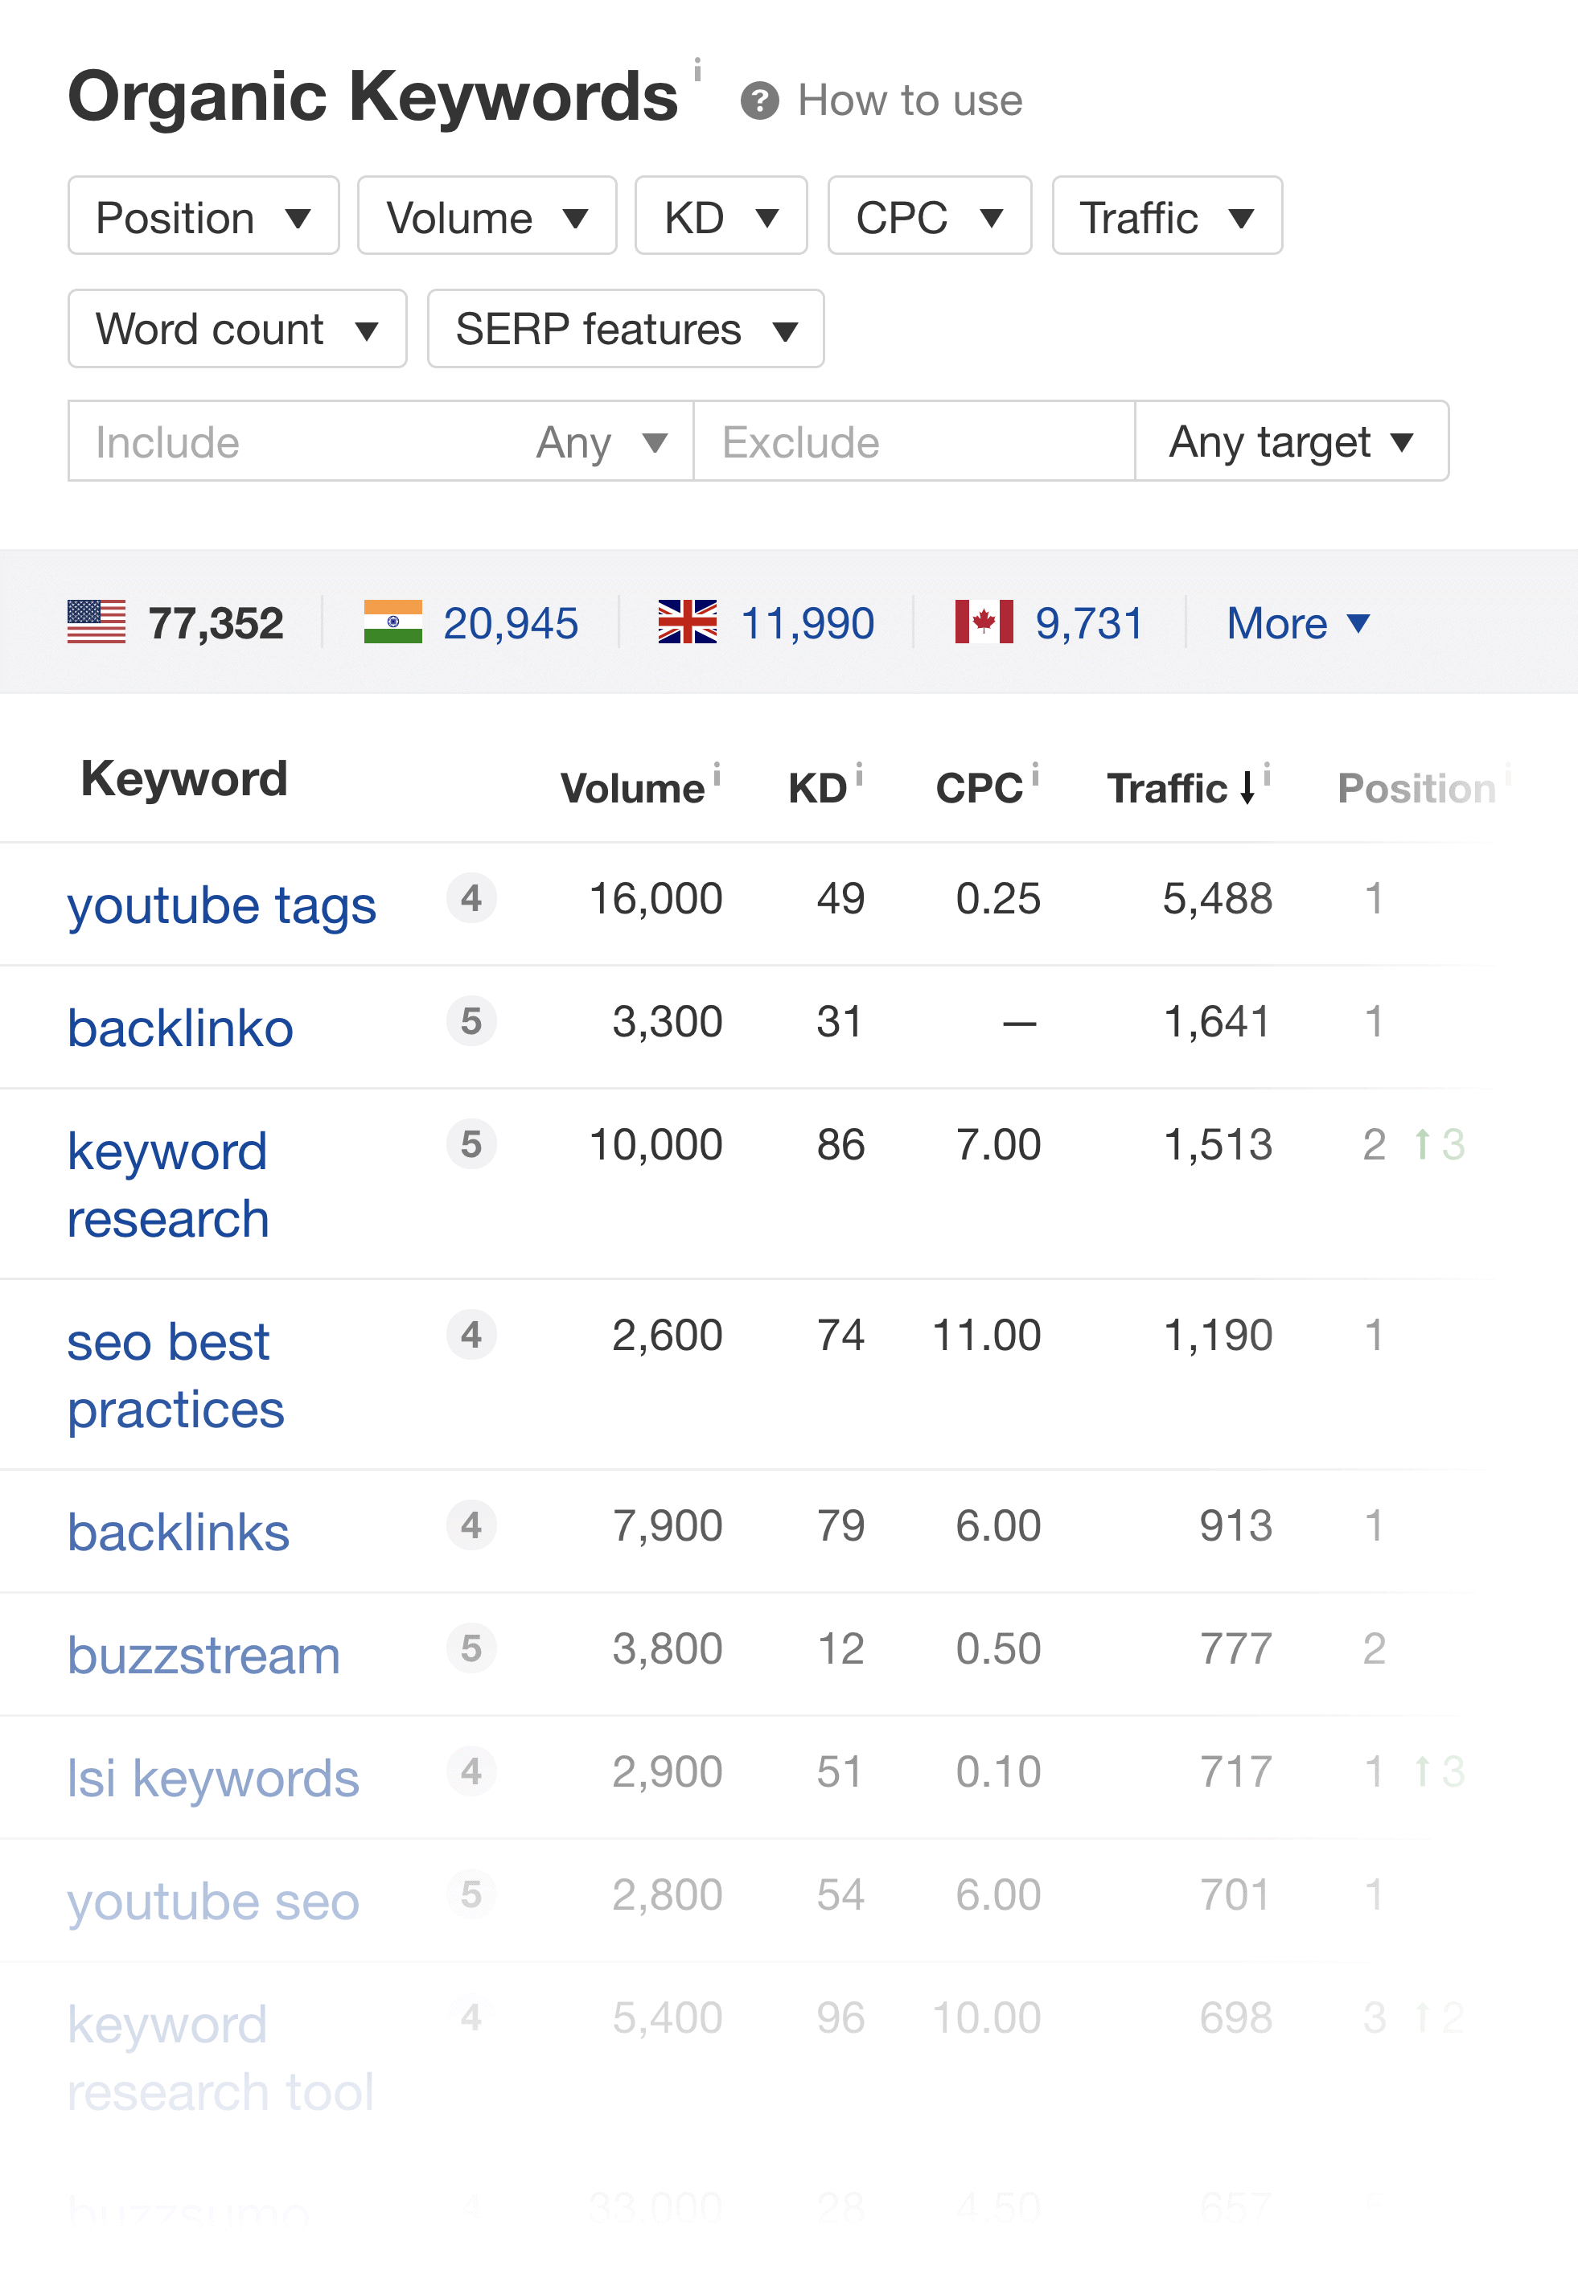Open the keyword research tool link
1578x2278 pixels.
[x=220, y=2058]
